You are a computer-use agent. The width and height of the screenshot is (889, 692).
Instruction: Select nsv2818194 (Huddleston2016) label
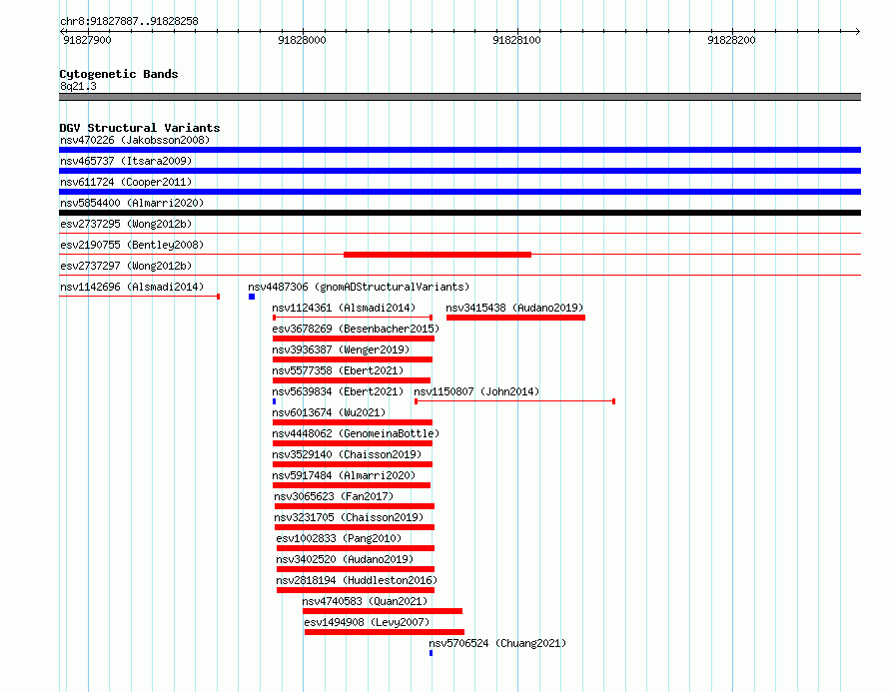[357, 580]
